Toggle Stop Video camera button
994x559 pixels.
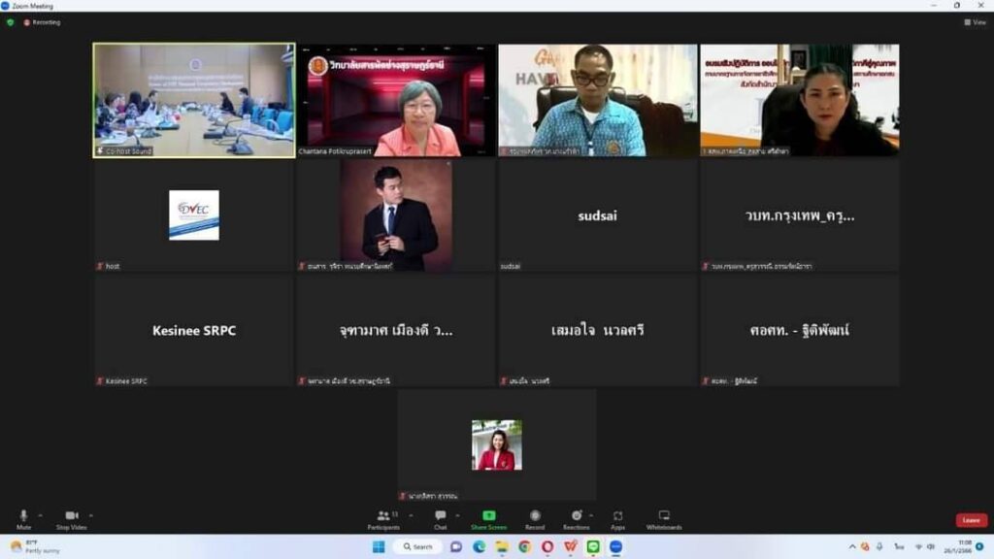click(x=71, y=516)
